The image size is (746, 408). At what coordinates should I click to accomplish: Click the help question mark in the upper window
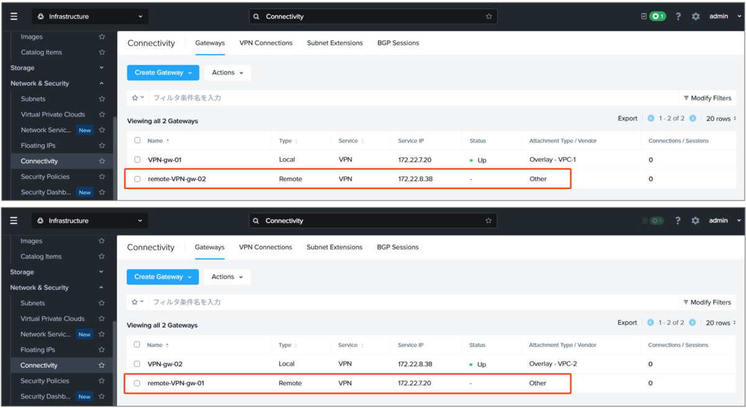click(678, 16)
